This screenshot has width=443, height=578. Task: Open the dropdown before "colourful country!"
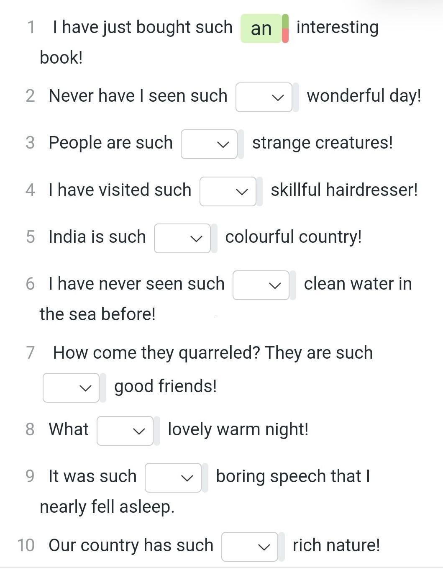click(182, 239)
